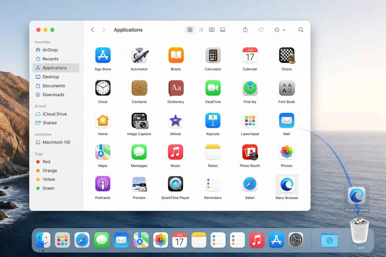Open the More actions dropdown

pyautogui.click(x=280, y=30)
